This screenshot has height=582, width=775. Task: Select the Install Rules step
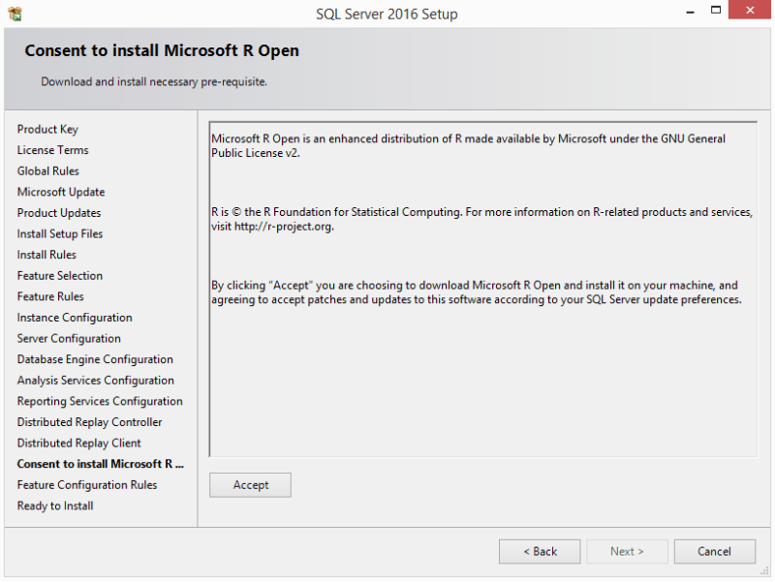click(x=46, y=255)
